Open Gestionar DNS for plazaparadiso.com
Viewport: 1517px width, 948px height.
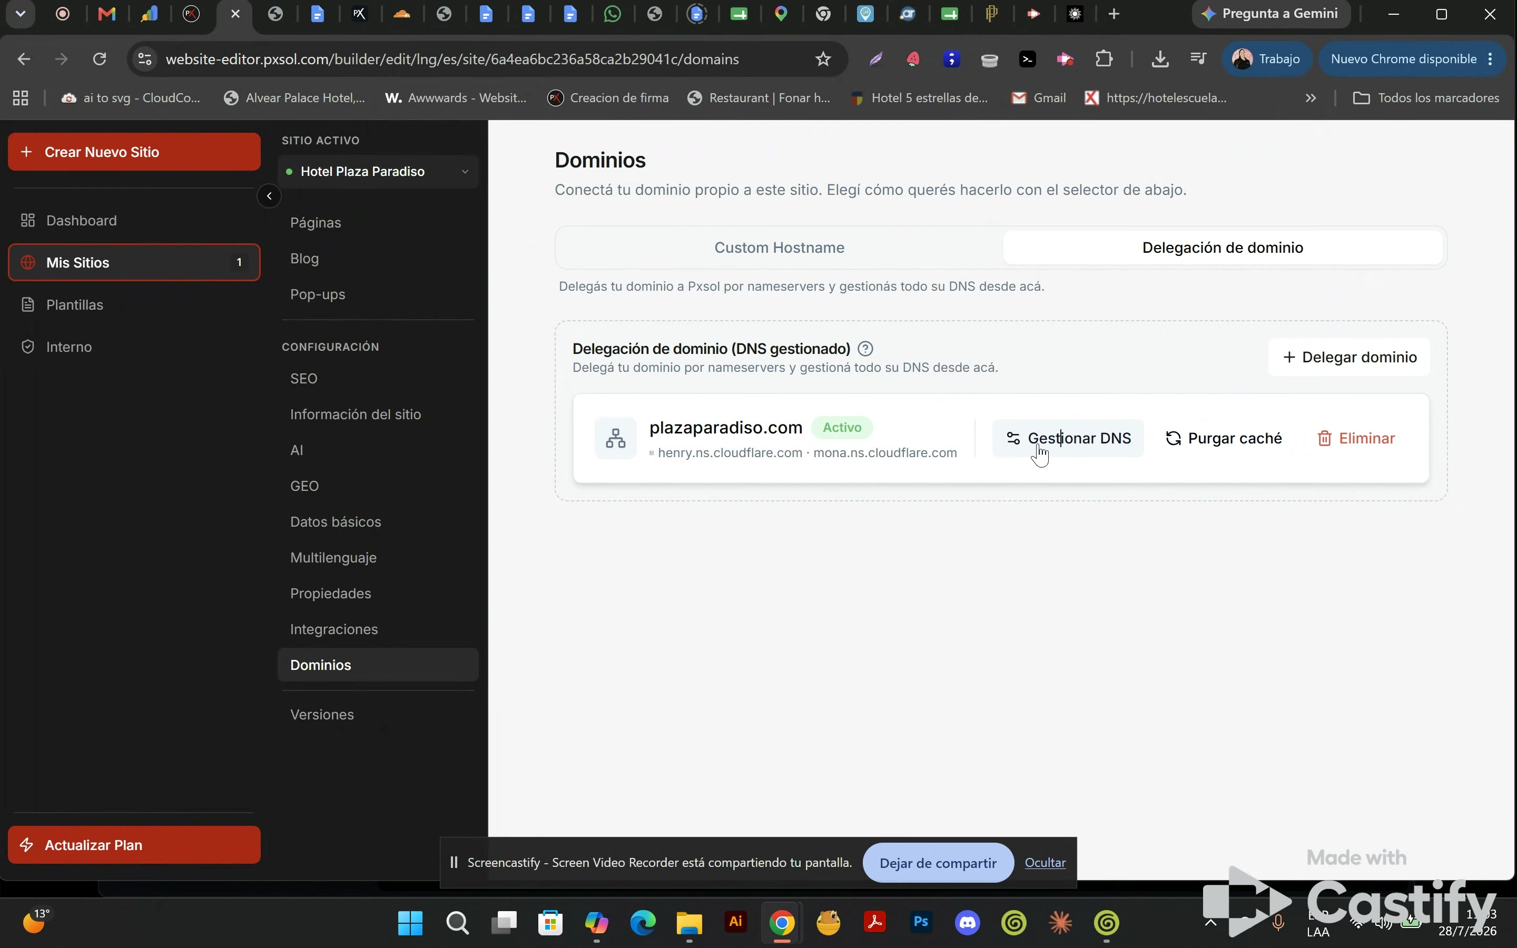click(x=1068, y=438)
